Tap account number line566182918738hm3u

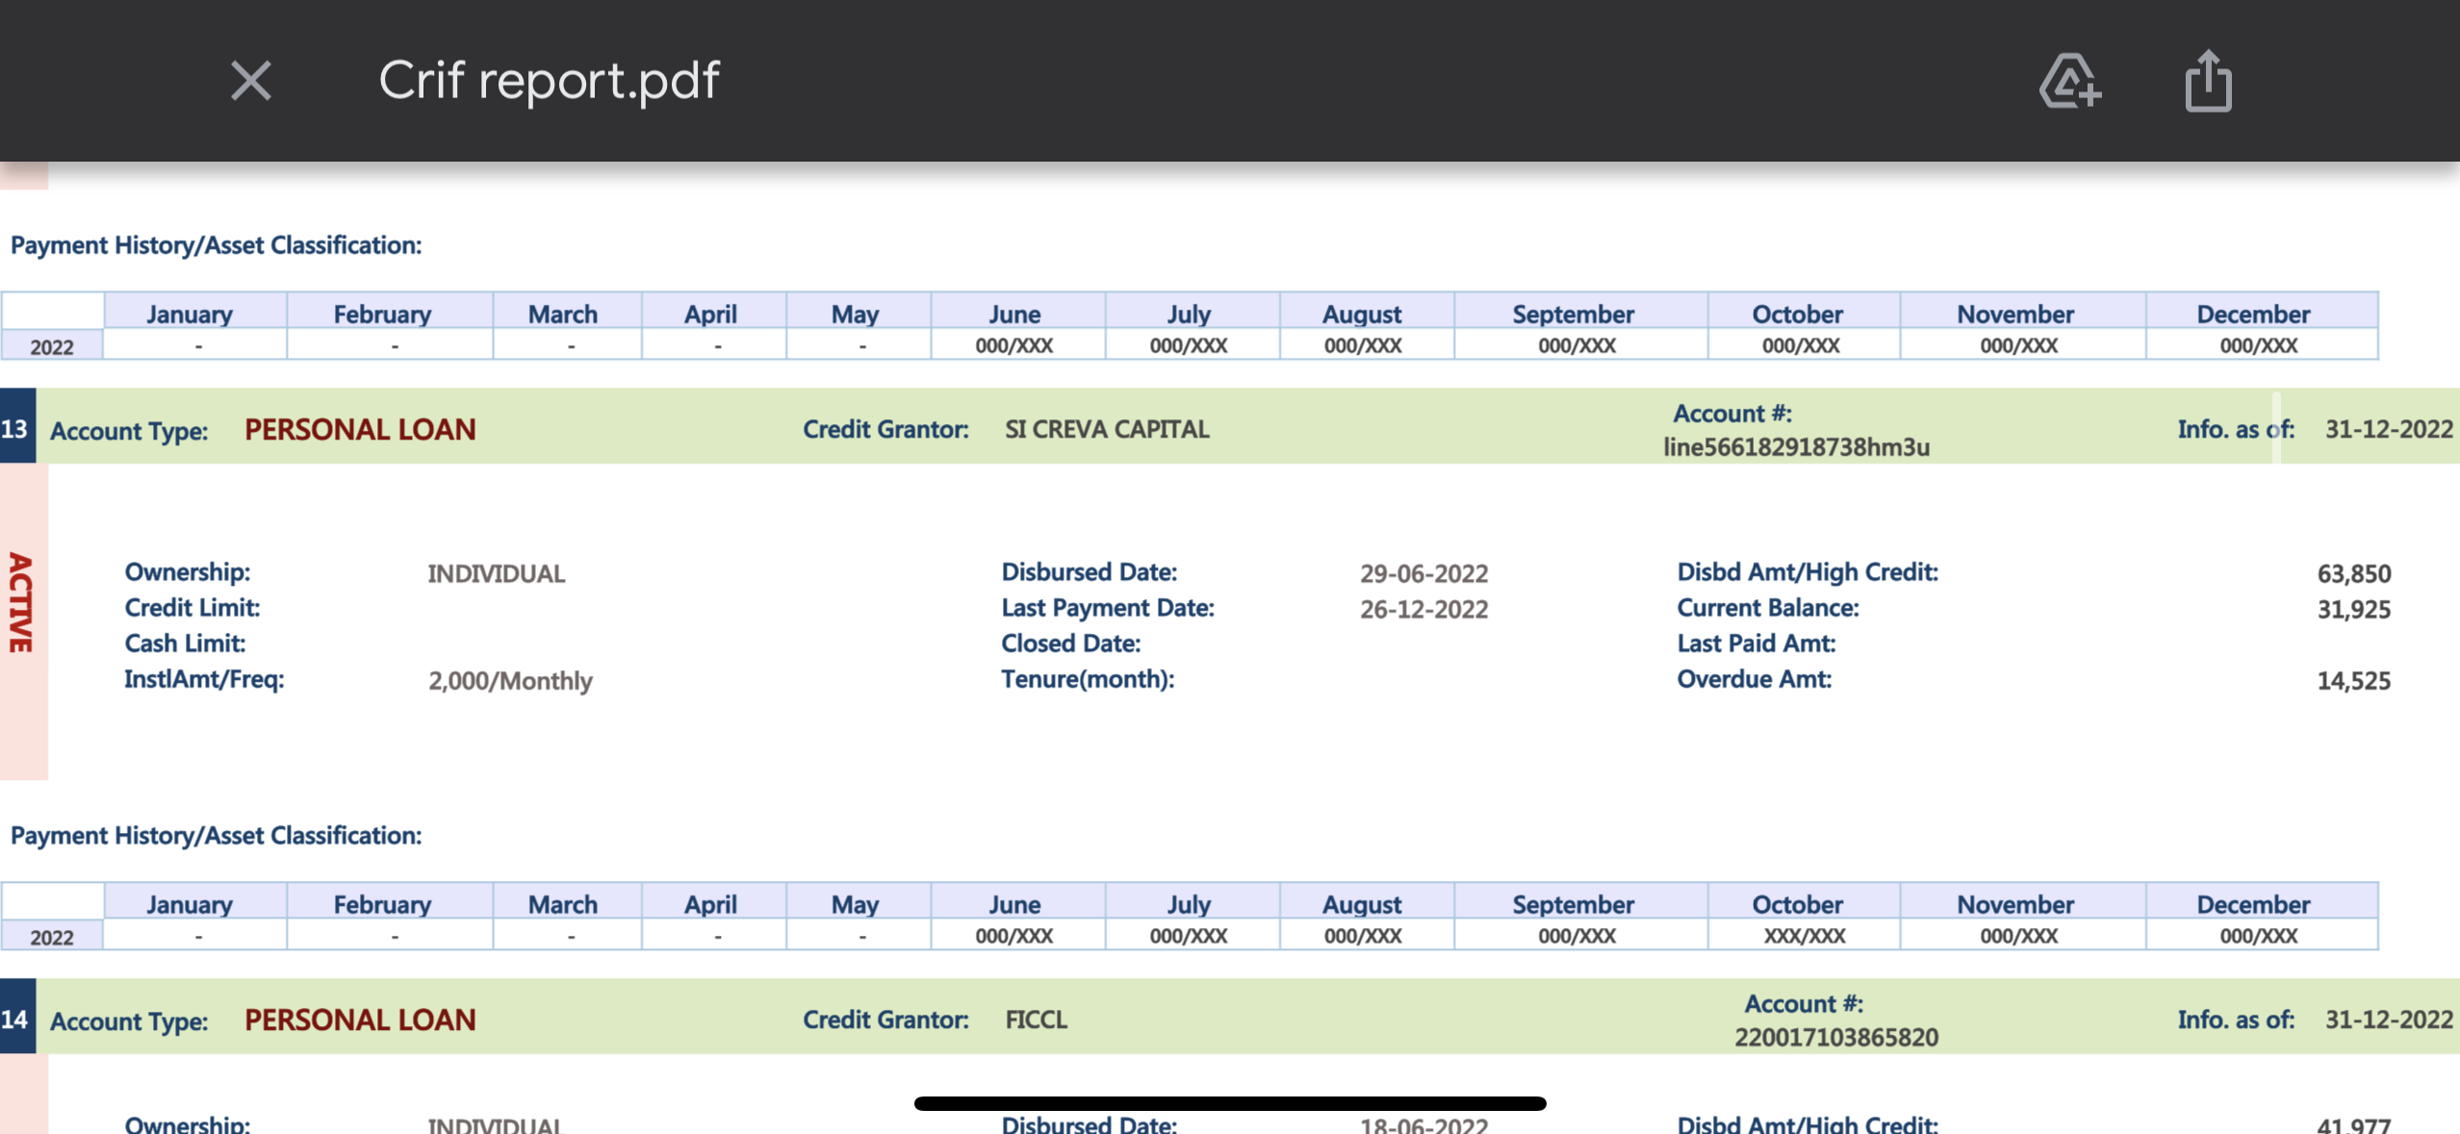point(1796,447)
